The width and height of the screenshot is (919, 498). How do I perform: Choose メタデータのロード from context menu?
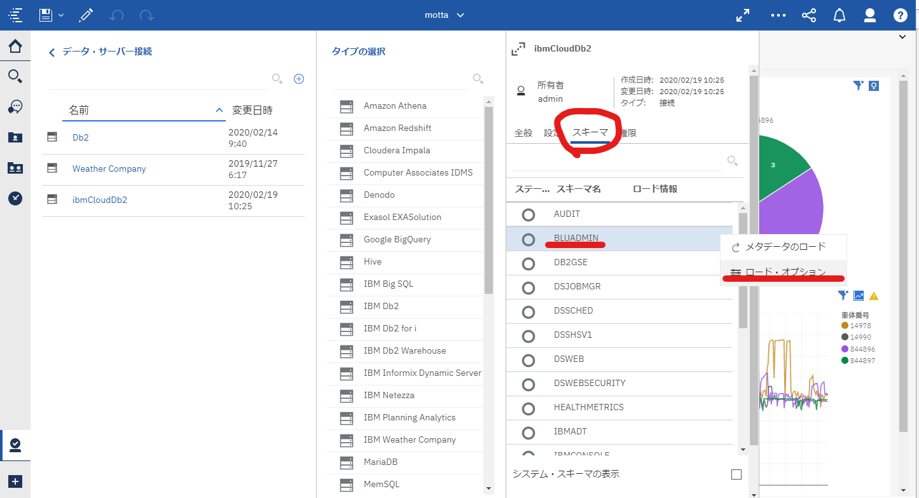pos(784,247)
